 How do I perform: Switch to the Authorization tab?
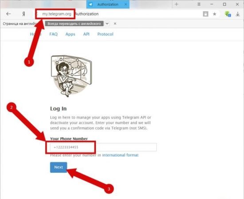click(x=108, y=4)
